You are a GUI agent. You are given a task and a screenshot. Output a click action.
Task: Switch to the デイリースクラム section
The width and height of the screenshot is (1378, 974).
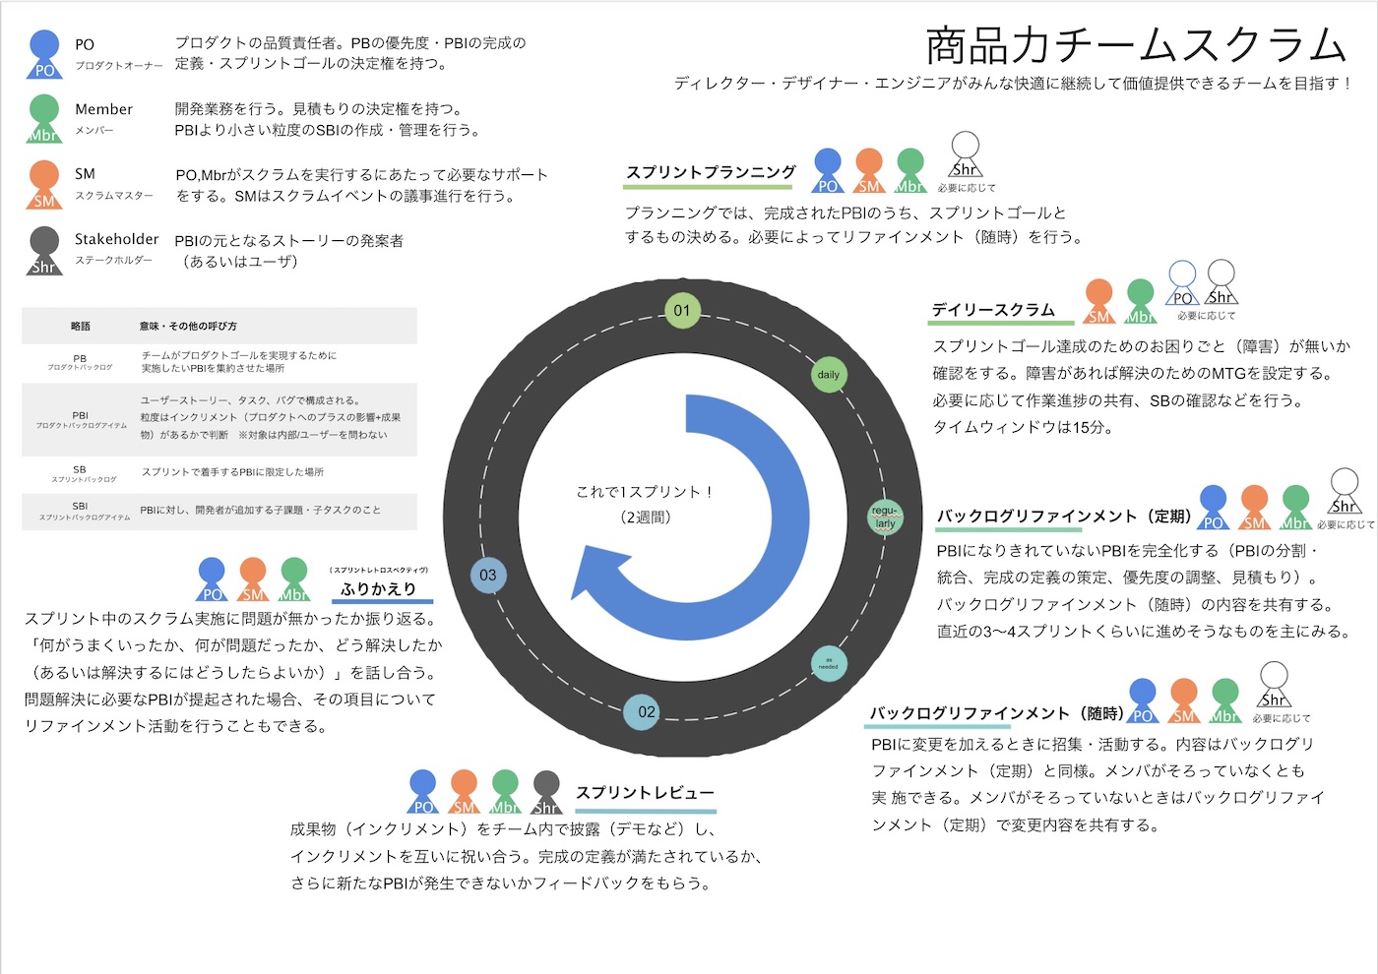click(x=994, y=310)
